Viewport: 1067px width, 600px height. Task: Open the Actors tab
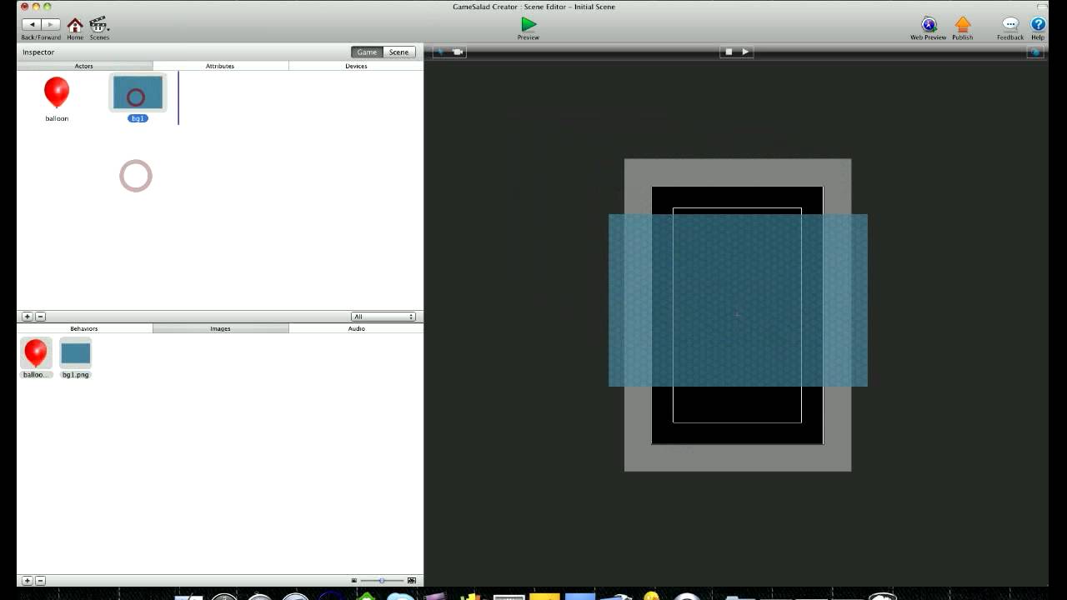point(84,66)
